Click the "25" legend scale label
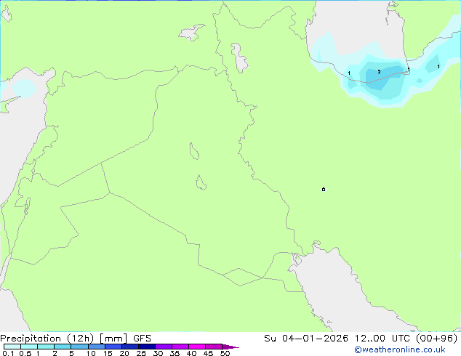 [141, 353]
